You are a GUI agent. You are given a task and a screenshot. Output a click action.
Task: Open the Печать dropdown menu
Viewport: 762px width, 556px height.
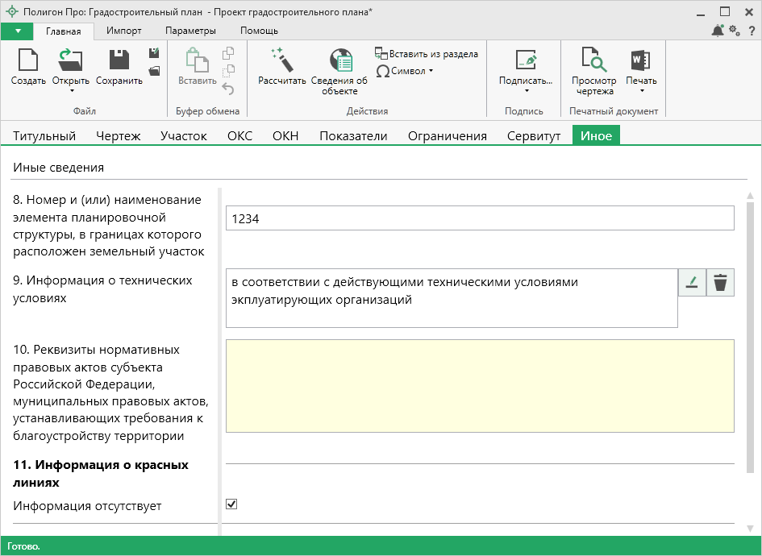point(641,90)
